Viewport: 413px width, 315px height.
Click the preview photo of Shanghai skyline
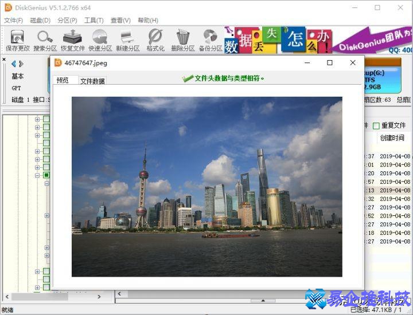click(206, 187)
